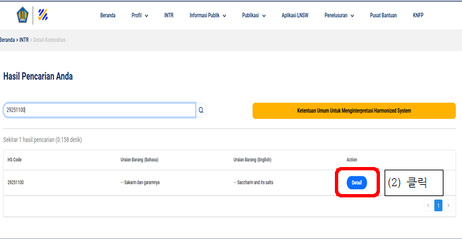
Task: Click Uraian Barang (English) column header
Action: click(x=252, y=160)
